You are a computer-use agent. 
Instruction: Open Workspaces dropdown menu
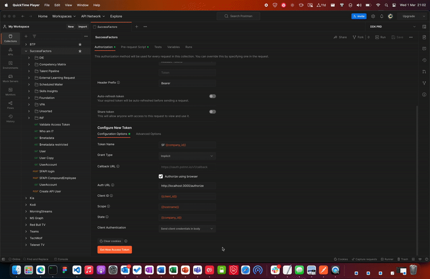pos(64,16)
